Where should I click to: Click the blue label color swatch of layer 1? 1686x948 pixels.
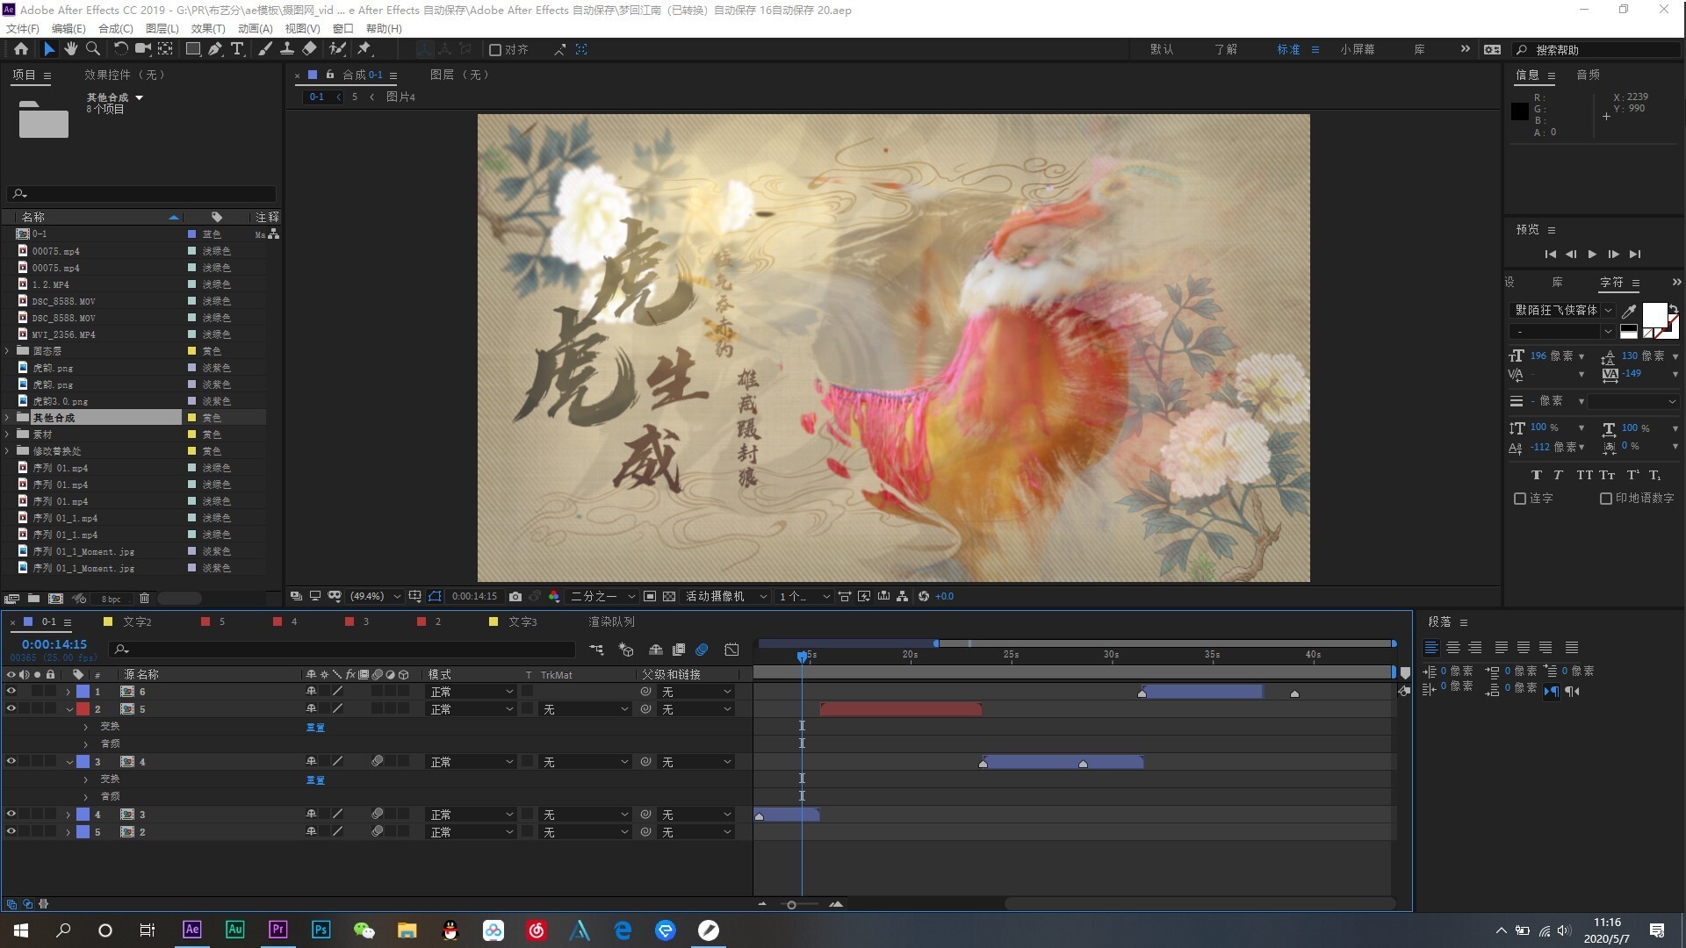[x=83, y=692]
